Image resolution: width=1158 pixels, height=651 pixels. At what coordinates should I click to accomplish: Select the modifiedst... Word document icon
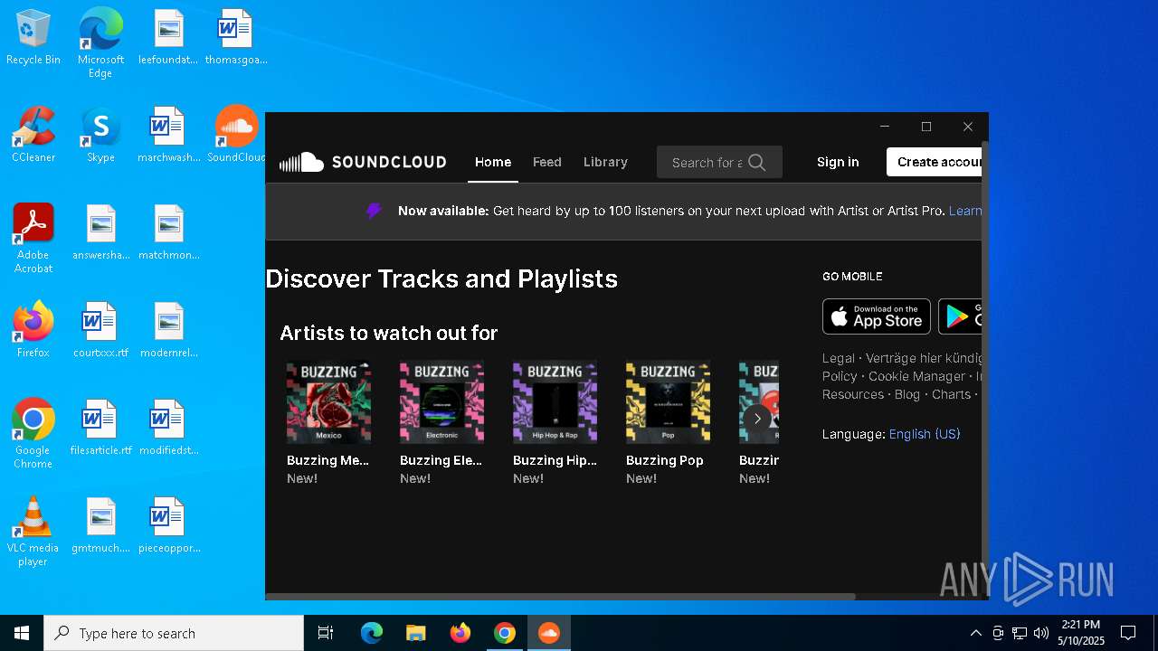[x=168, y=428]
